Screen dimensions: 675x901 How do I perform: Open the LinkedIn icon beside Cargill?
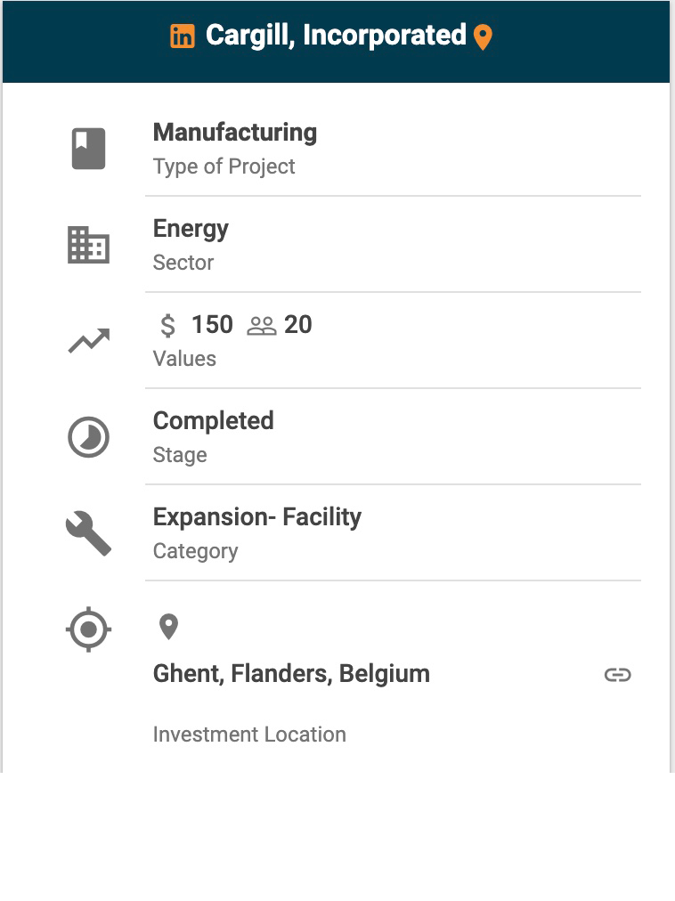pos(183,37)
